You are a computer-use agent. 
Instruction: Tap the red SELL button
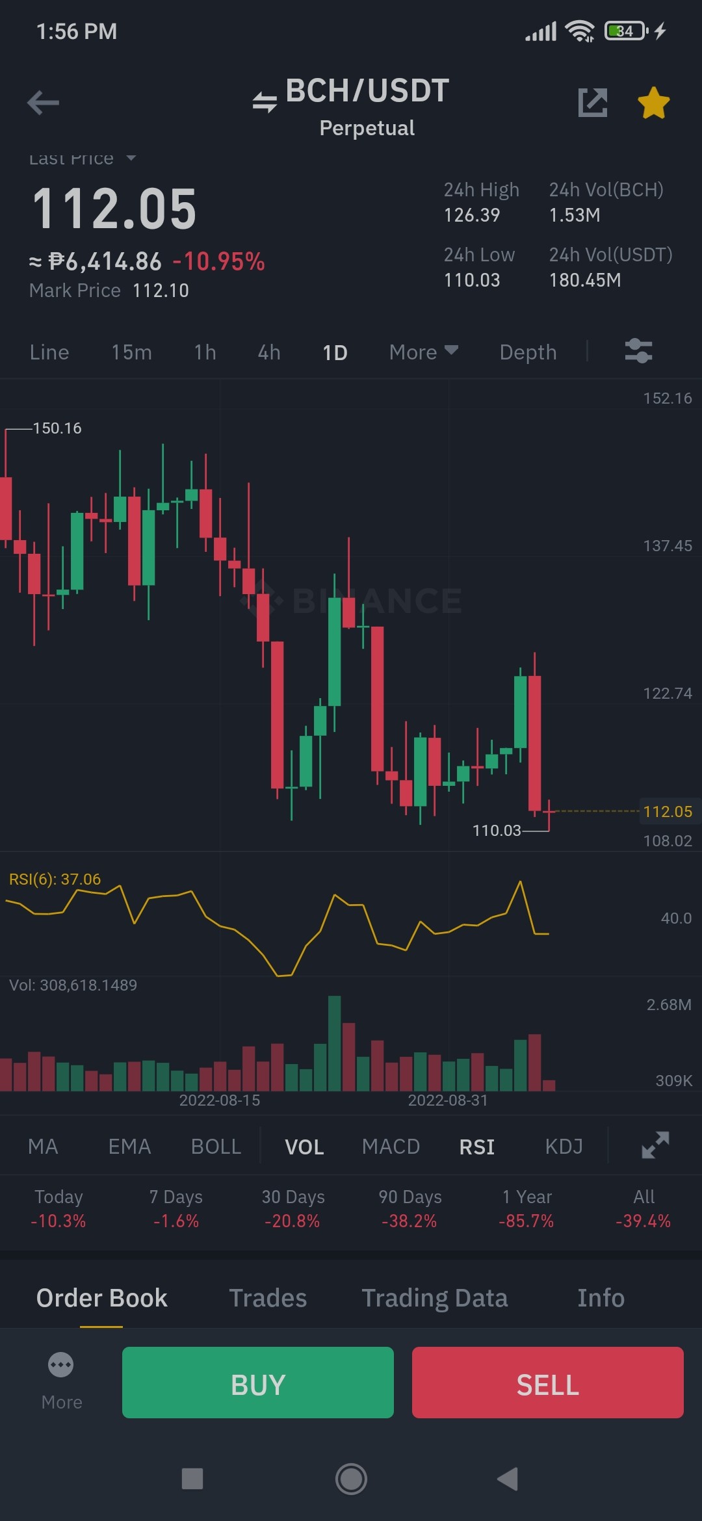[548, 1383]
